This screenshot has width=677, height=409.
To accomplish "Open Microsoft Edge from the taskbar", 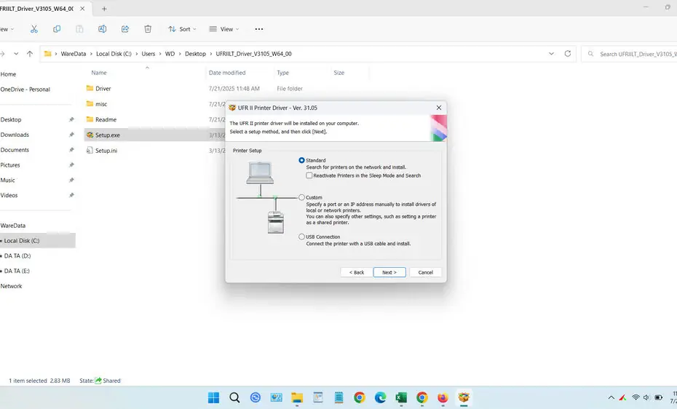I will (x=380, y=397).
